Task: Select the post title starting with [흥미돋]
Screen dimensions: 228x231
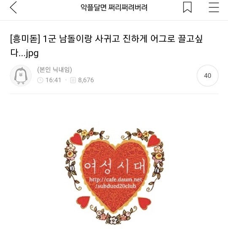Action: point(106,46)
